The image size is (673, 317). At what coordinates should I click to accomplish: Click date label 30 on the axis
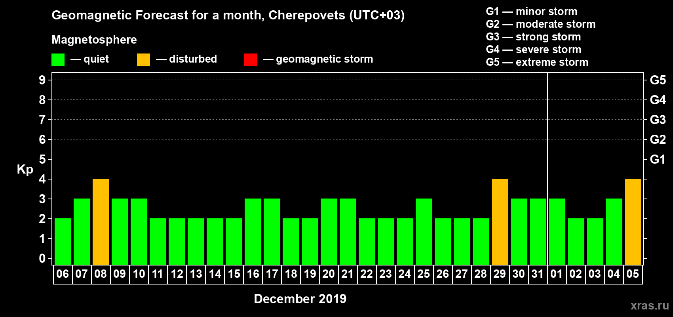[x=519, y=274]
